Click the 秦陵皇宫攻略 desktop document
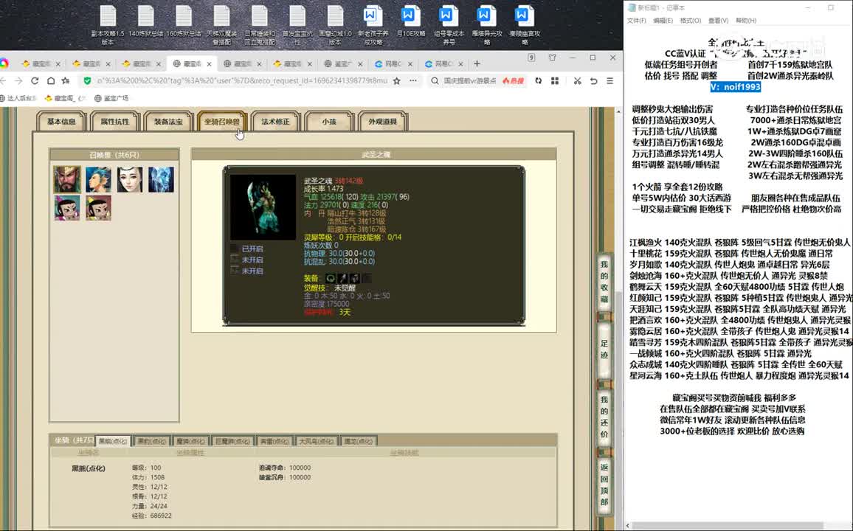Screen dimensions: 853x531 click(x=525, y=26)
